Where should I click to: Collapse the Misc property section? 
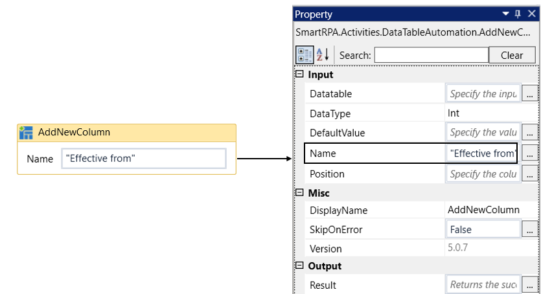coord(299,193)
